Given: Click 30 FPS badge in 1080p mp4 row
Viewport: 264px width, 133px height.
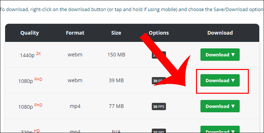Looking at the screenshot, I should tap(159, 106).
